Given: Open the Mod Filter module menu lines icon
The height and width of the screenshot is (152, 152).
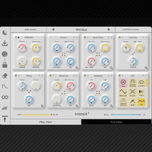Looking at the screenshot, I should [x=108, y=37].
